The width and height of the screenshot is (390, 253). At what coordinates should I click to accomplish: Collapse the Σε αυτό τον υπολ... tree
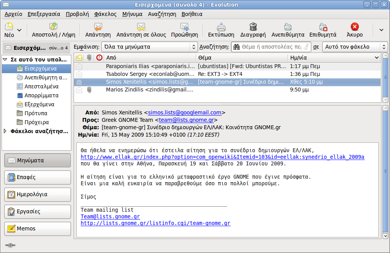[5, 60]
